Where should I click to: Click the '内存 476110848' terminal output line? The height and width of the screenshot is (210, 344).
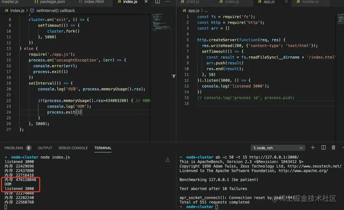click(20, 180)
